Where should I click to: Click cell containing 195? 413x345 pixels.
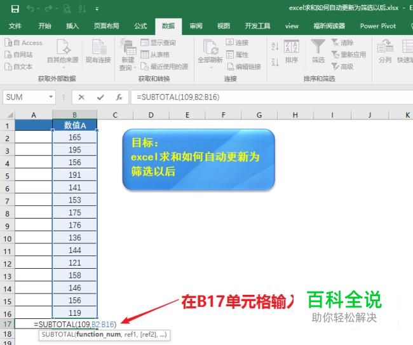[75, 150]
